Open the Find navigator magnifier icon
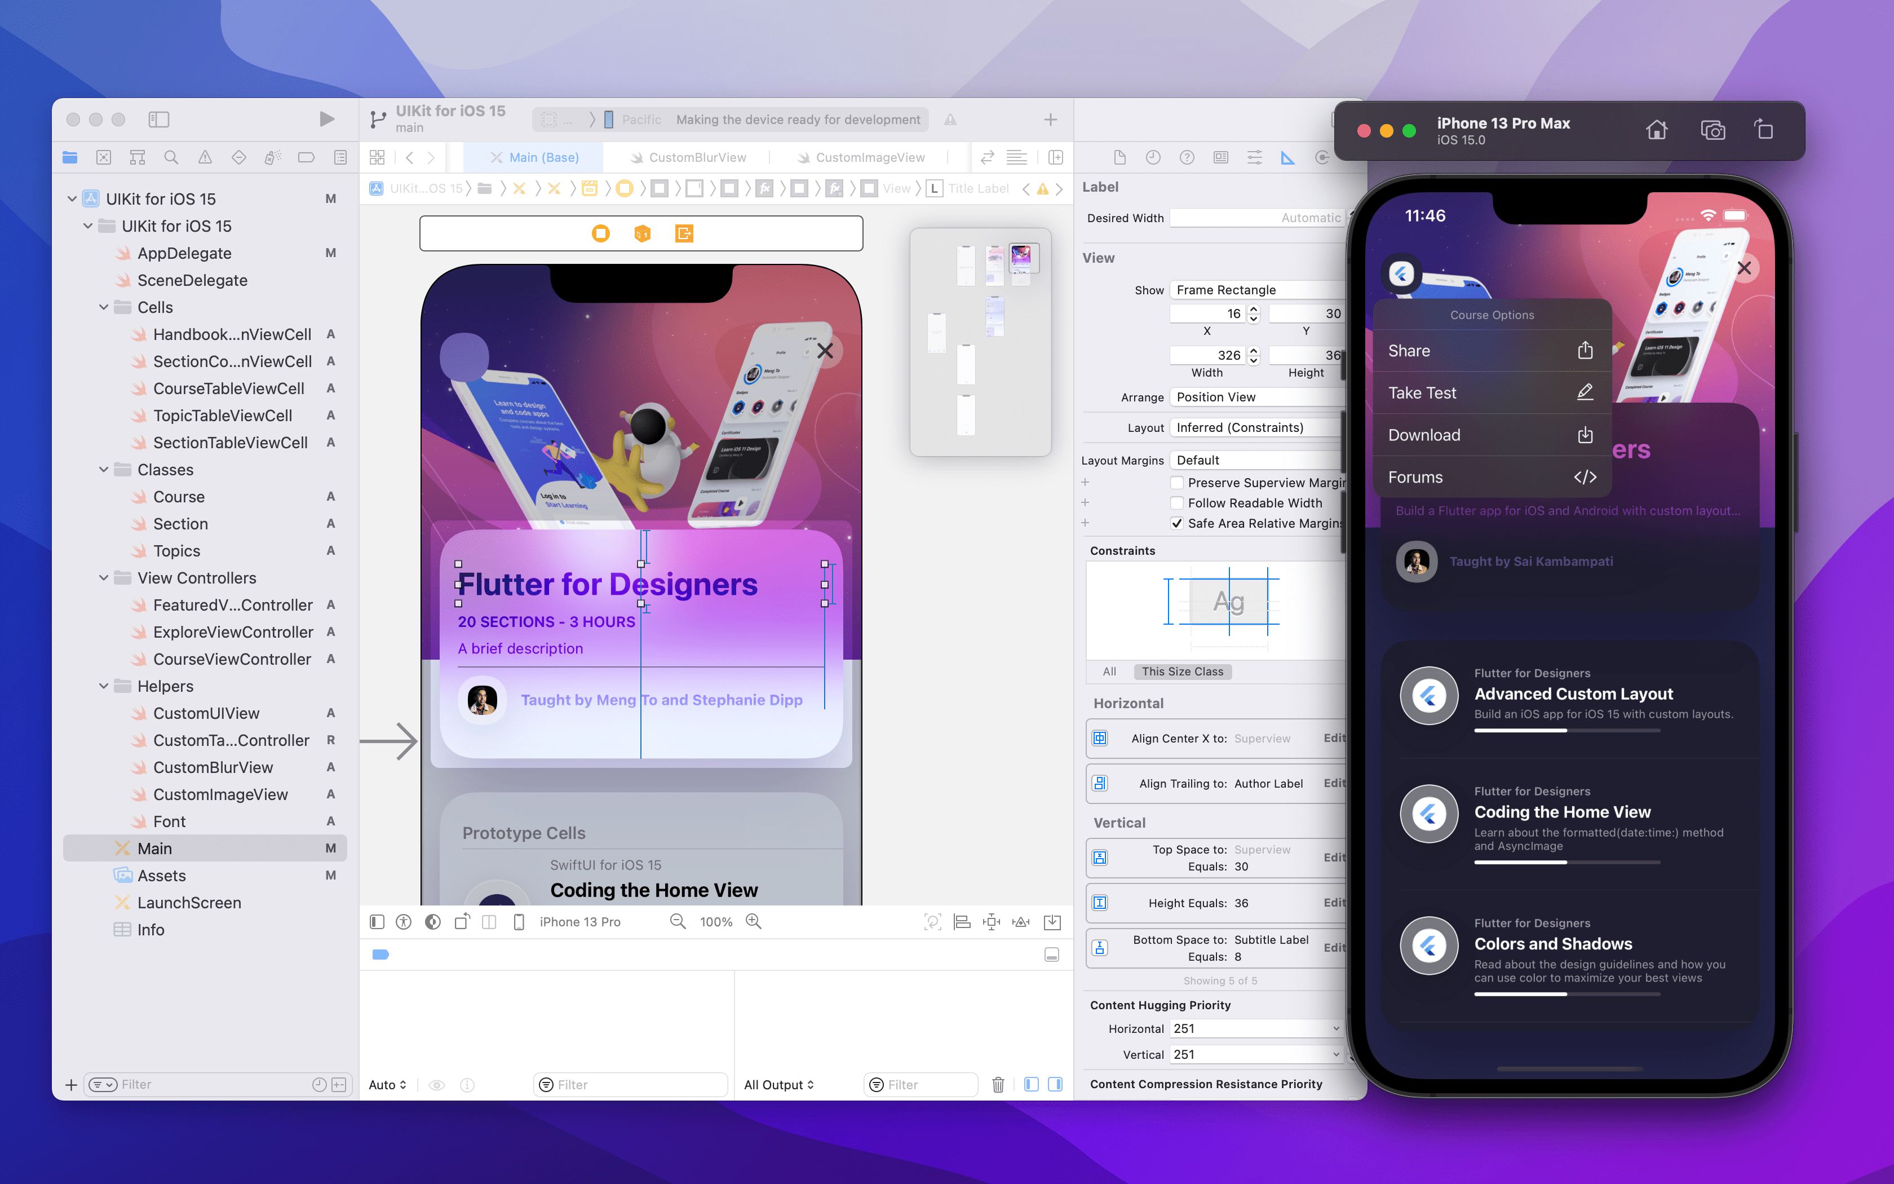1894x1184 pixels. pyautogui.click(x=171, y=157)
